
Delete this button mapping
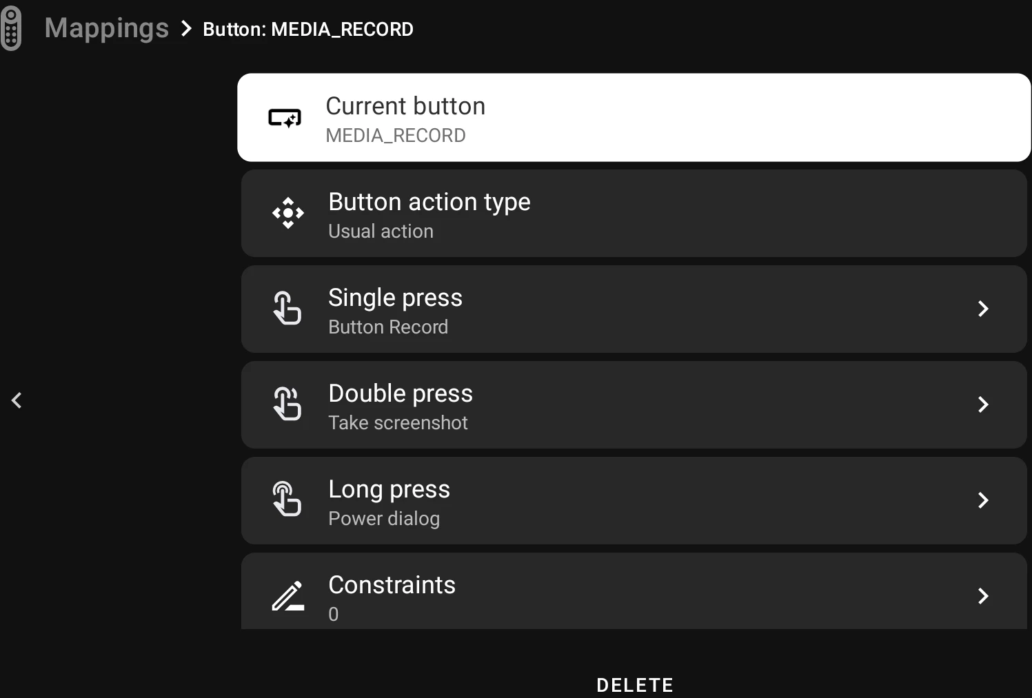635,685
